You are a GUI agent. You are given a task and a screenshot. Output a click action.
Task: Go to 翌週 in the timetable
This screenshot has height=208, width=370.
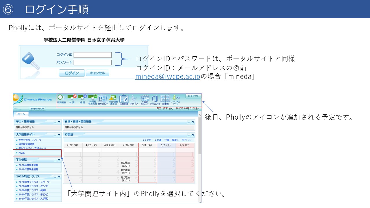pos(175,140)
